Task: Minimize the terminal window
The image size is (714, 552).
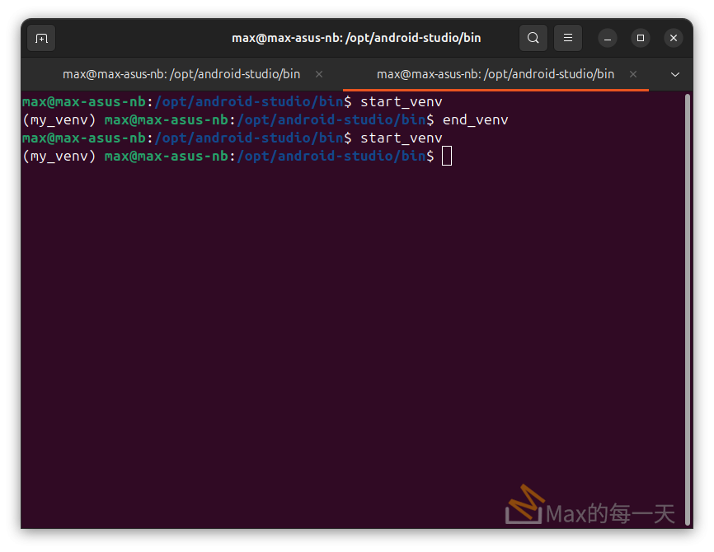Action: (x=608, y=38)
